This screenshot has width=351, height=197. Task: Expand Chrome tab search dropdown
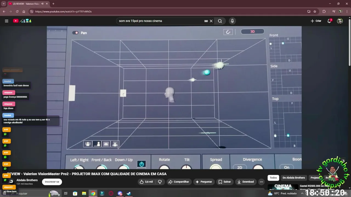(x=4, y=4)
